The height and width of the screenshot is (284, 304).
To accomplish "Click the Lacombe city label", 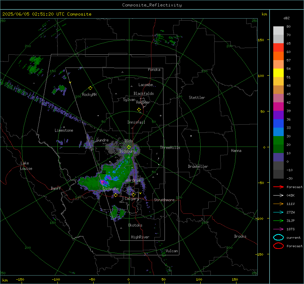I will click(146, 85).
